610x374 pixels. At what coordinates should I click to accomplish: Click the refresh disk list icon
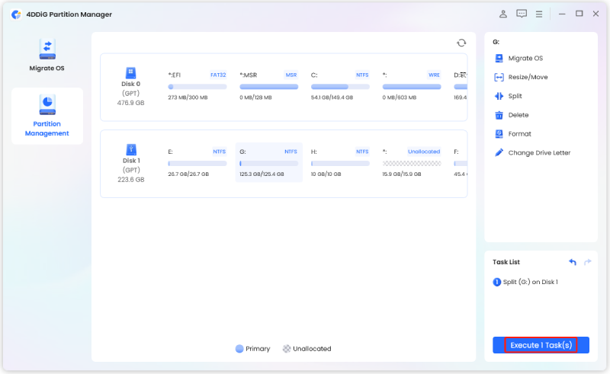461,43
